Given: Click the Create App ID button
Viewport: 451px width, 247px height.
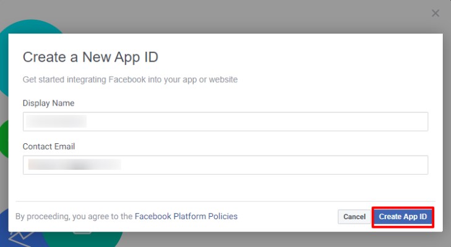Looking at the screenshot, I should (x=403, y=217).
